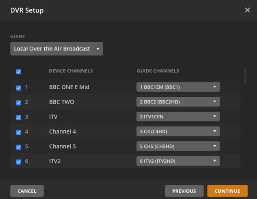Go back with the Previous button

184,191
